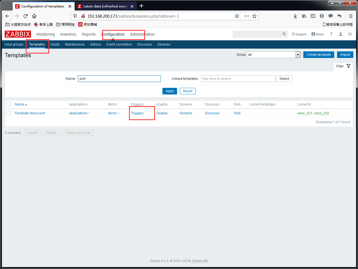Open Triggers link for Template check port

click(x=137, y=113)
